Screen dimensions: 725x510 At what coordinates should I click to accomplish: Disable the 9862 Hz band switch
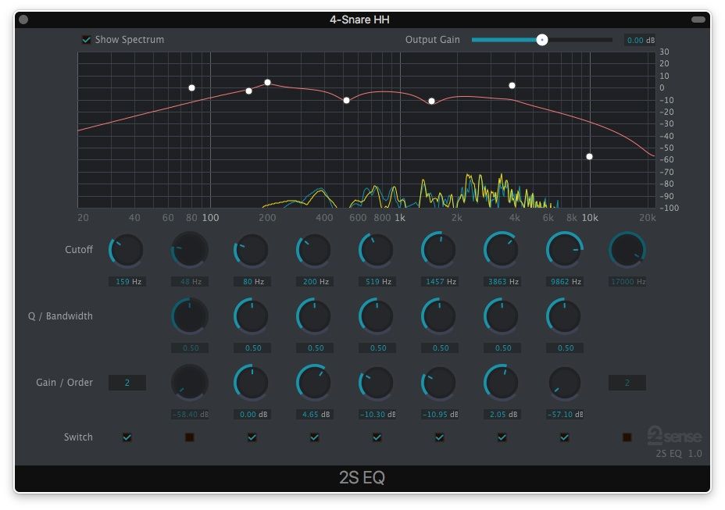click(564, 437)
